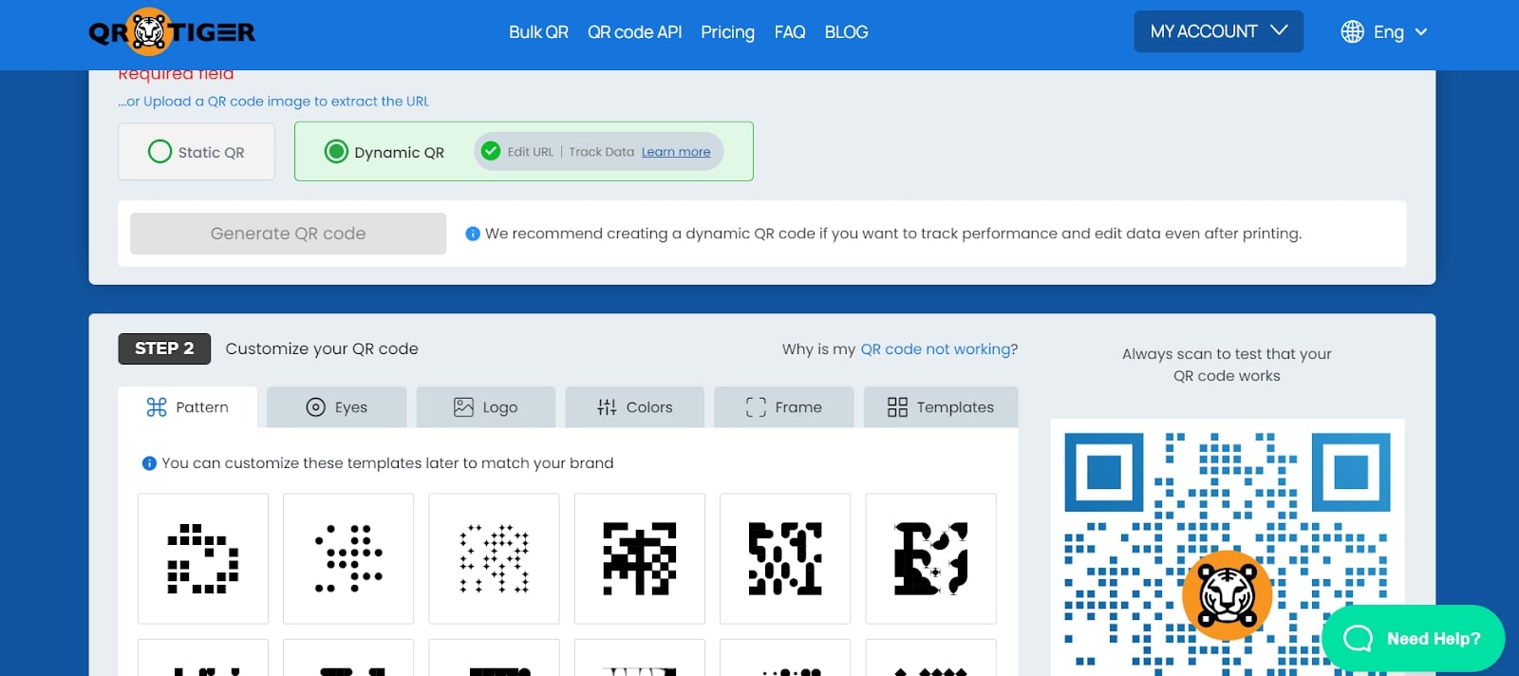Image resolution: width=1519 pixels, height=676 pixels.
Task: Visit the BLOG page
Action: tap(846, 32)
